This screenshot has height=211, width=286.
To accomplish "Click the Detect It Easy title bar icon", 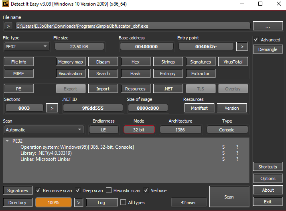I will [6, 4].
